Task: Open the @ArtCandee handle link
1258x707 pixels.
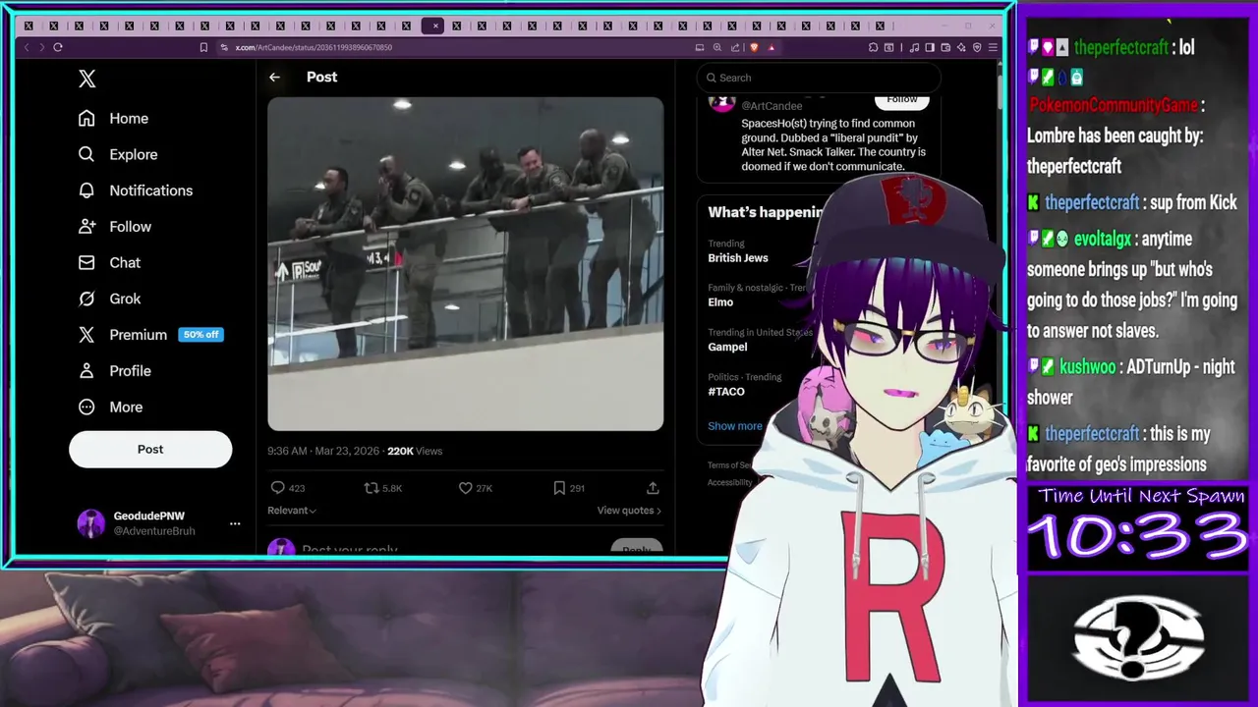Action: point(772,106)
